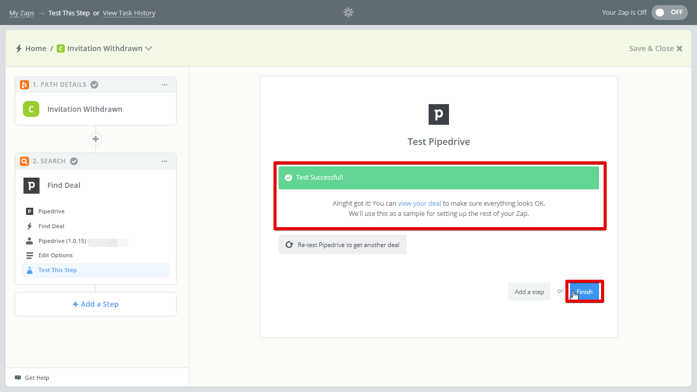Click the small Pipedrive icon in substep list
Screen dimensions: 697x392
point(29,211)
